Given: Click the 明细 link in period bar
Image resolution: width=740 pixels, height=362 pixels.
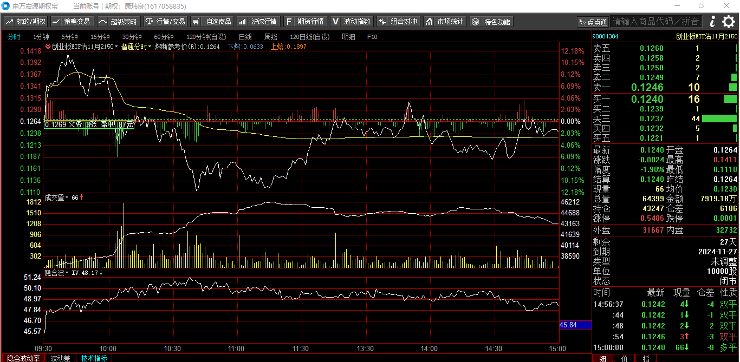Looking at the screenshot, I should 348,37.
